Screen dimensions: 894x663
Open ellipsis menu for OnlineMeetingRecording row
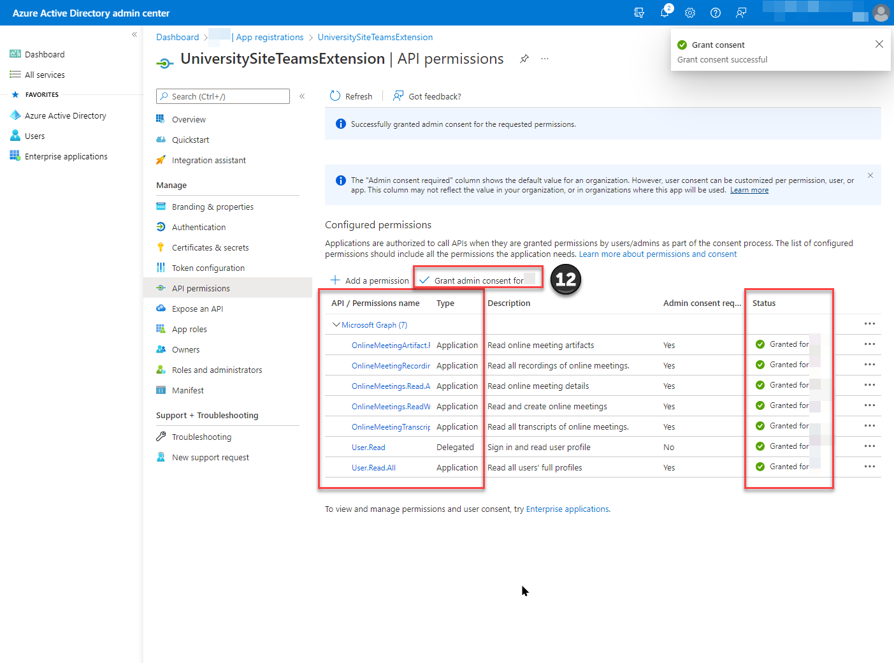[870, 365]
